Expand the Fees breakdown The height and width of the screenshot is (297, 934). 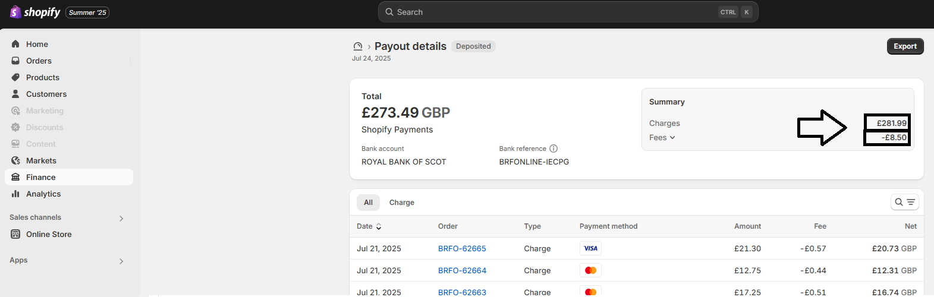pos(662,137)
